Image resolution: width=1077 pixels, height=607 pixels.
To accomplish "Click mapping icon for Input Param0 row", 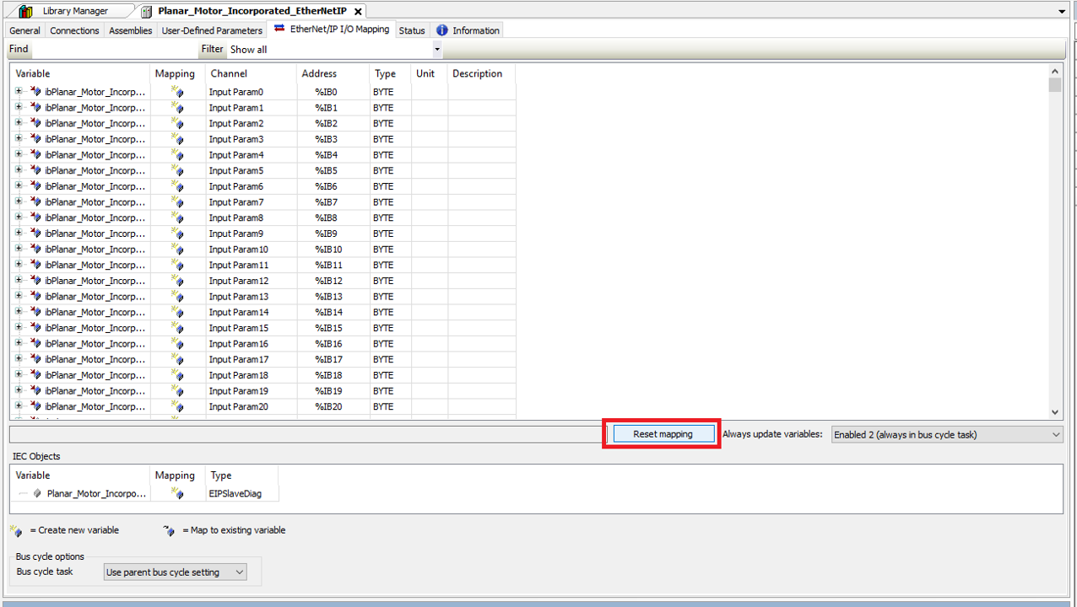I will coord(177,92).
